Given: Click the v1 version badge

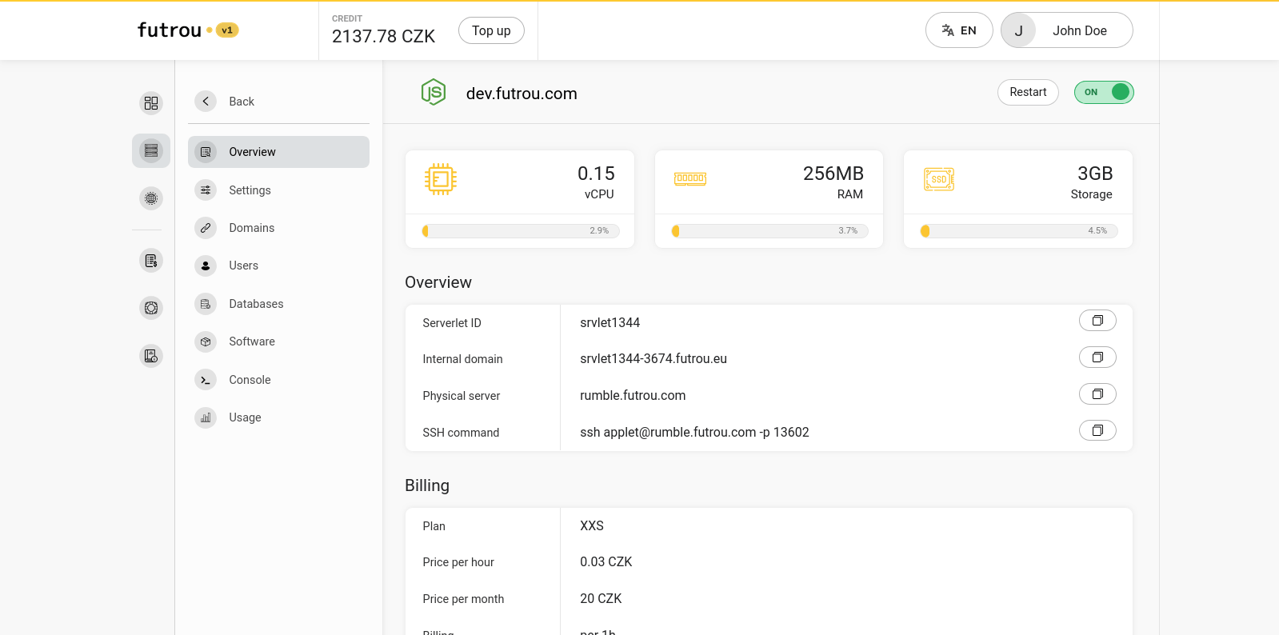Looking at the screenshot, I should (227, 30).
